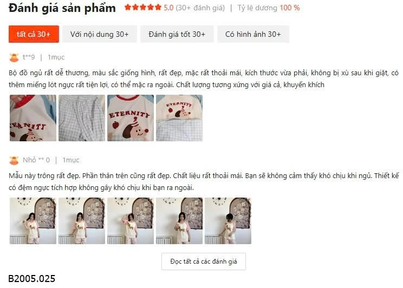Screen dimensions: 403x288
Task: Open the blue plaid pants photo
Action: click(x=82, y=118)
